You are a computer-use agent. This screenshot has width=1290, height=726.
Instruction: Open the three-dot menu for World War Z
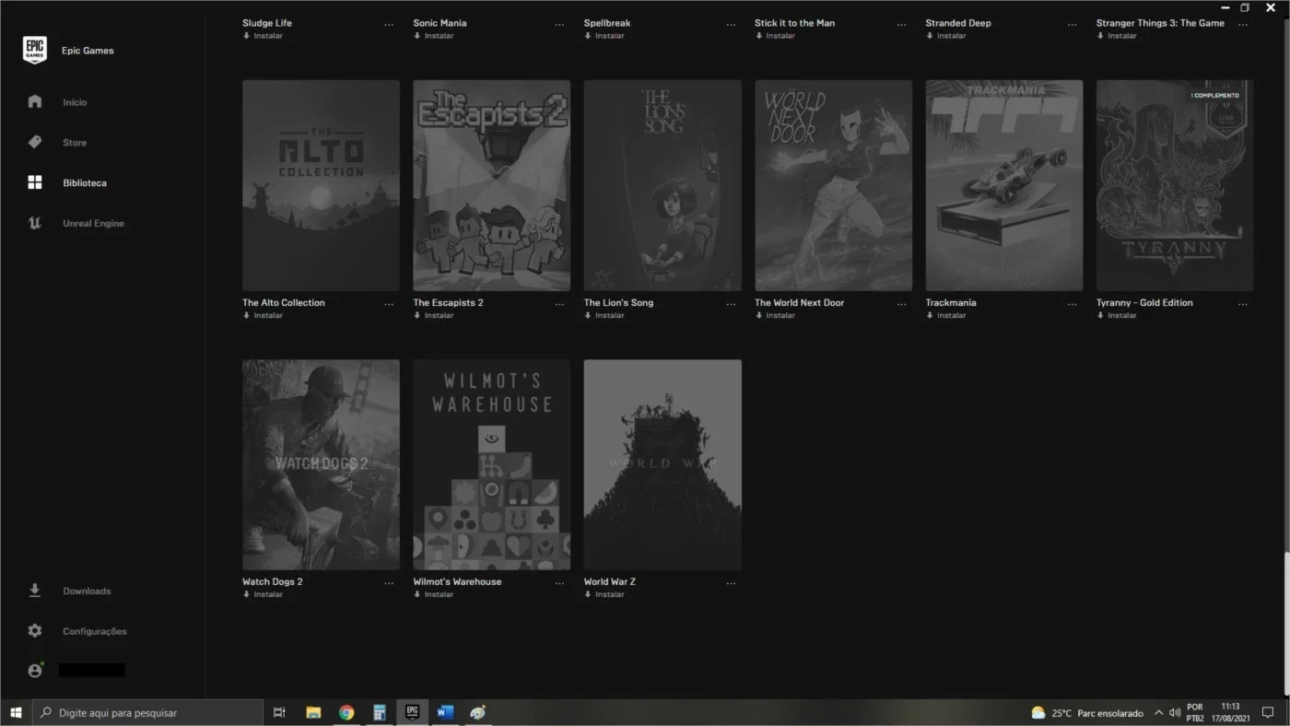731,582
